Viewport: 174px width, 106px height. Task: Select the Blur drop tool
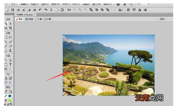tap(6, 51)
